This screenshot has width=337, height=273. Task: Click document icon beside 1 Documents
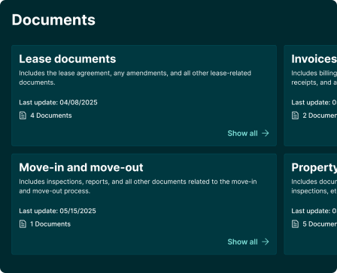pos(23,224)
